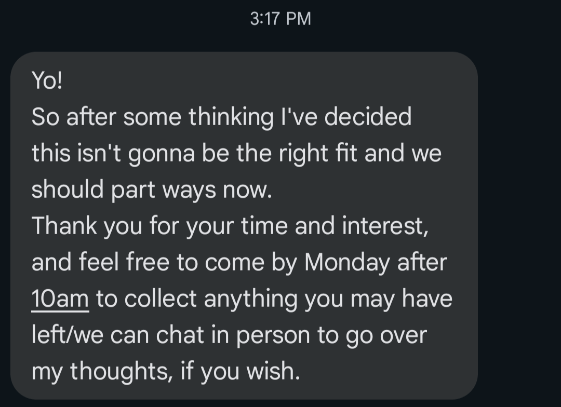
Task: Click the word "Thank" starting the second paragraph
Action: click(x=64, y=226)
